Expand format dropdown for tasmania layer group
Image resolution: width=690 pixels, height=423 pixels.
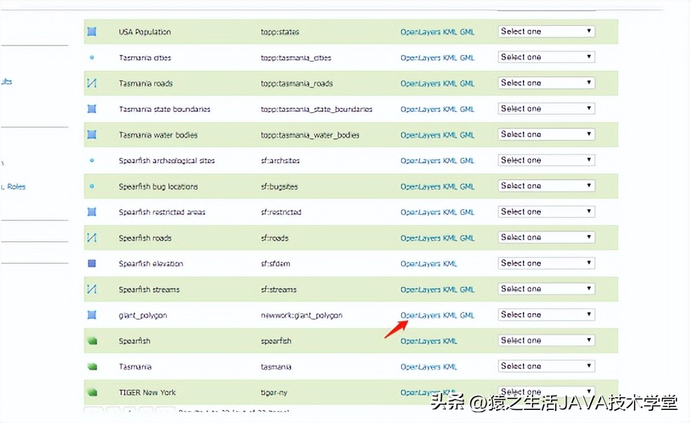[x=546, y=366]
